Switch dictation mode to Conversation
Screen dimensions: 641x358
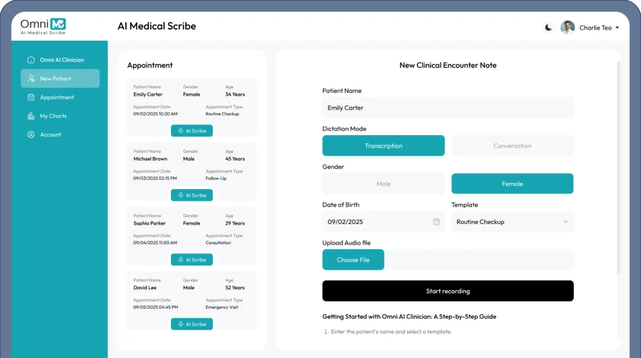pos(512,146)
